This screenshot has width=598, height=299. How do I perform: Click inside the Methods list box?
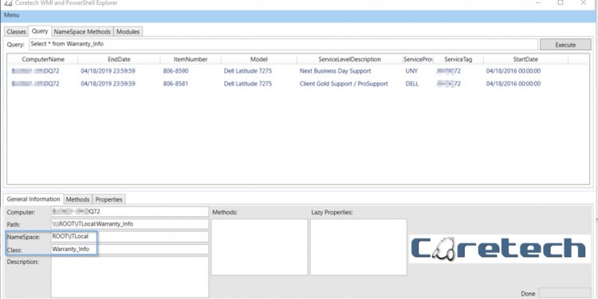point(259,247)
